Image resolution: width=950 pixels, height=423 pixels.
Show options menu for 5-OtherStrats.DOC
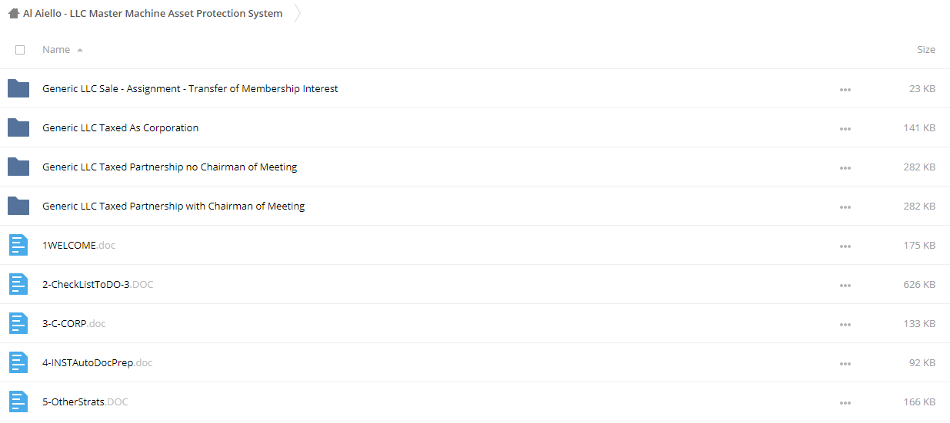845,402
